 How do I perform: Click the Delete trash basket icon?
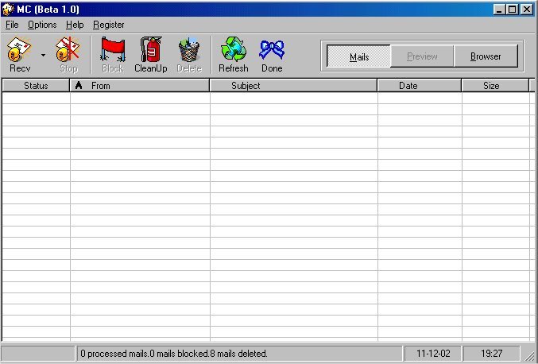coord(189,50)
